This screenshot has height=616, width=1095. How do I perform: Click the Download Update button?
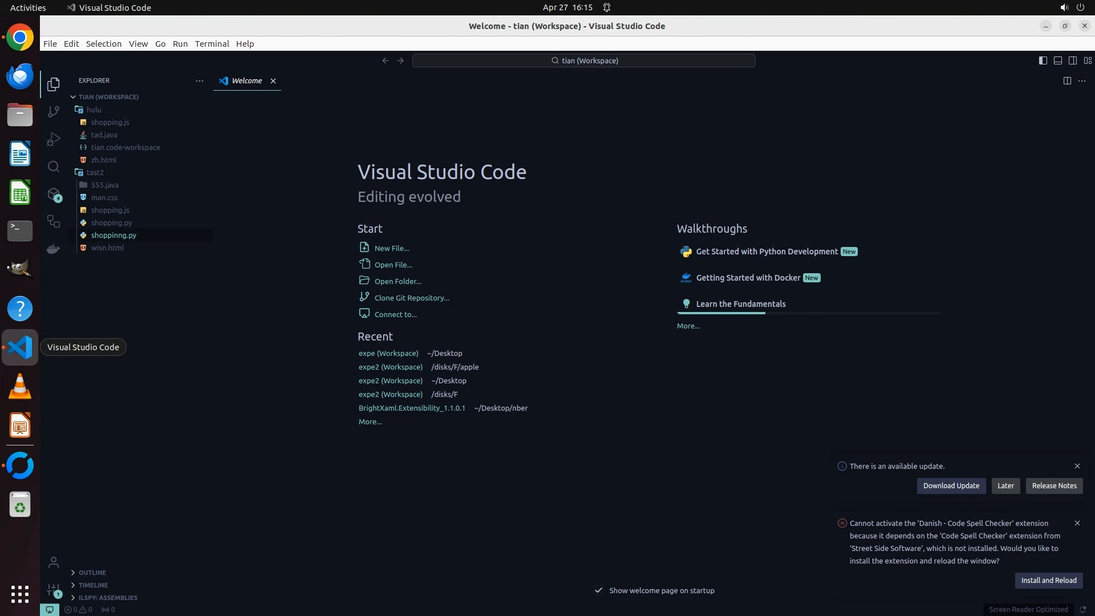[x=951, y=486]
